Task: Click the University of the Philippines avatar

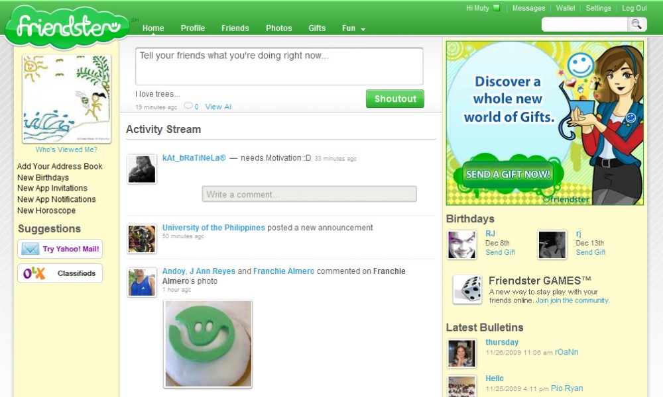Action: [142, 239]
